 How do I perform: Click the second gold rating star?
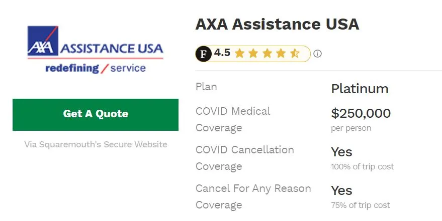253,53
